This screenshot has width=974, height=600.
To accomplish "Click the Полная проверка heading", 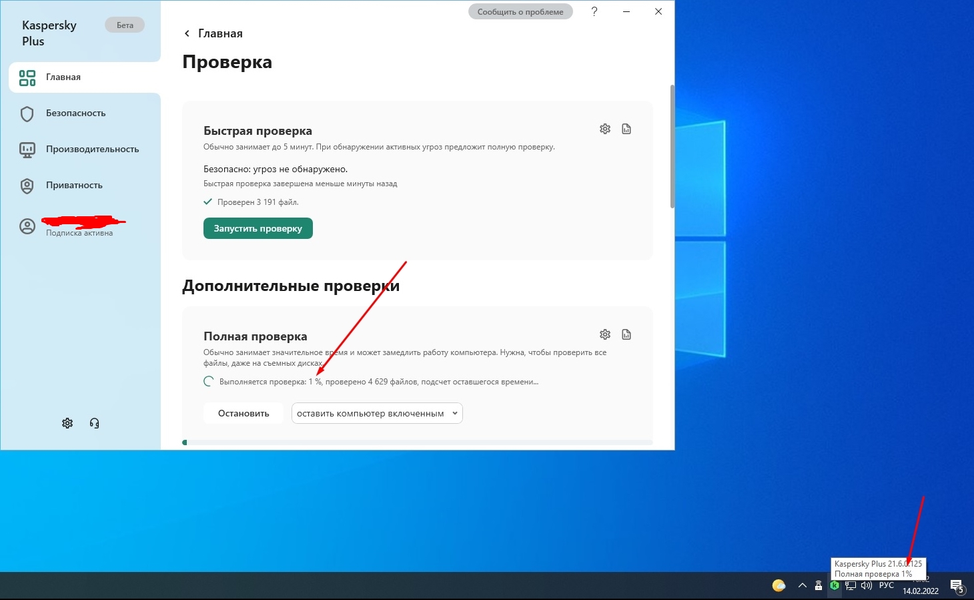I will [x=256, y=336].
